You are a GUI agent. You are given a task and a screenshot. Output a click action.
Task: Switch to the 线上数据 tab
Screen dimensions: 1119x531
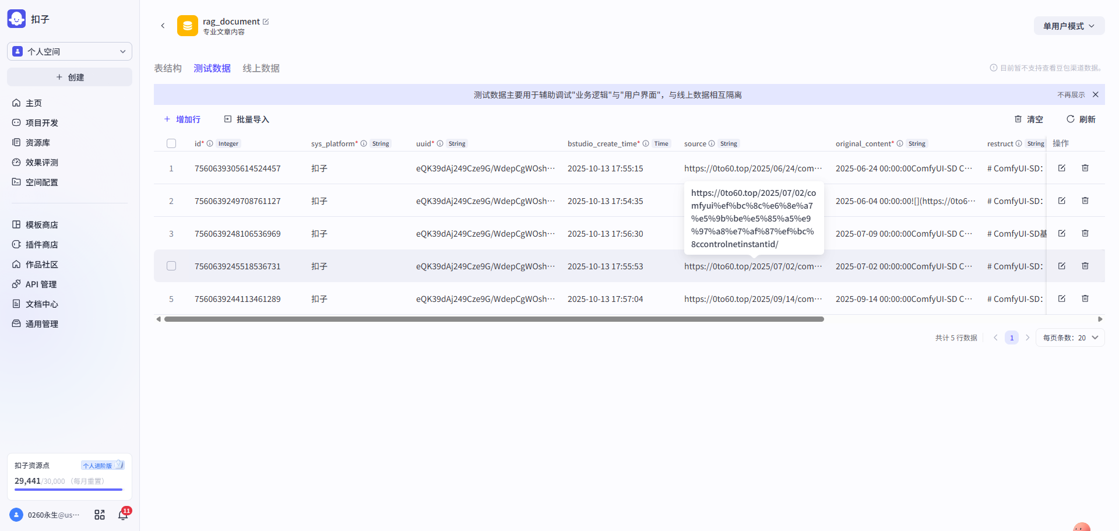coord(261,68)
